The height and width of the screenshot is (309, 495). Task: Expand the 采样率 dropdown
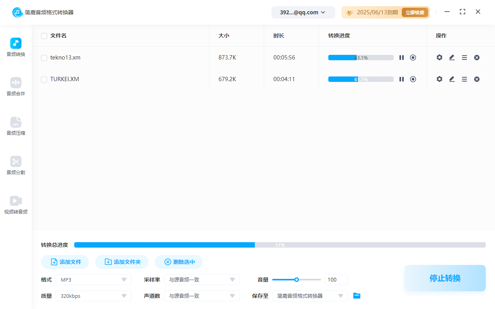(202, 280)
